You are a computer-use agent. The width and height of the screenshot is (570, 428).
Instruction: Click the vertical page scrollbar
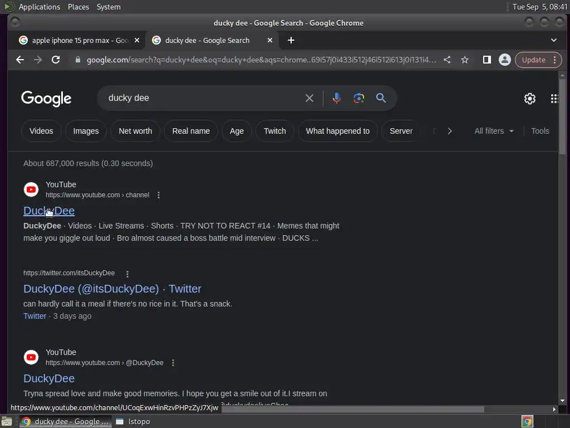click(562, 116)
